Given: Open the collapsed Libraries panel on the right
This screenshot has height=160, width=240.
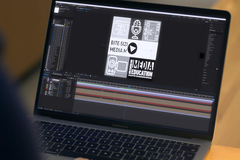Looking at the screenshot, I should pyautogui.click(x=205, y=73).
